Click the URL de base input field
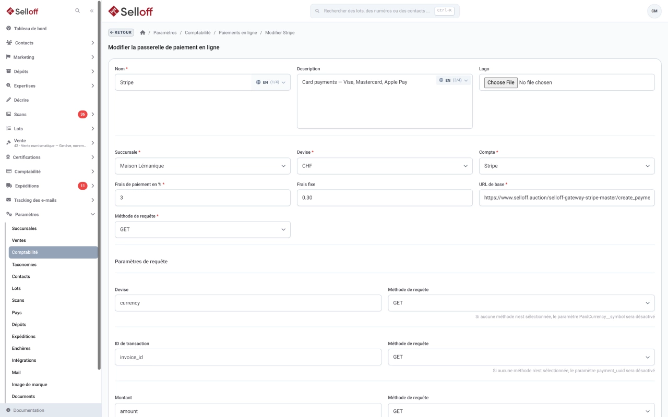The image size is (668, 417). pos(567,198)
